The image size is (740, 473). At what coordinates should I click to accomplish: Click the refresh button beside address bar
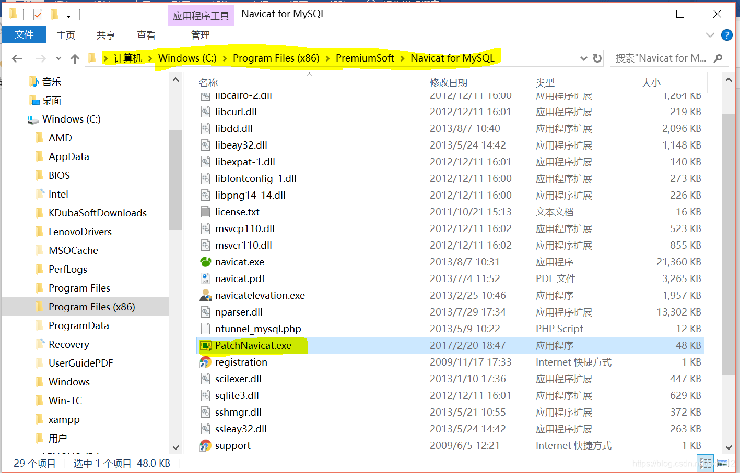point(597,58)
